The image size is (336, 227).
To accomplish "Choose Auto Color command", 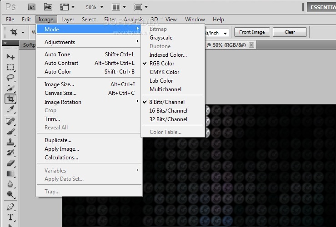I will 89,71.
